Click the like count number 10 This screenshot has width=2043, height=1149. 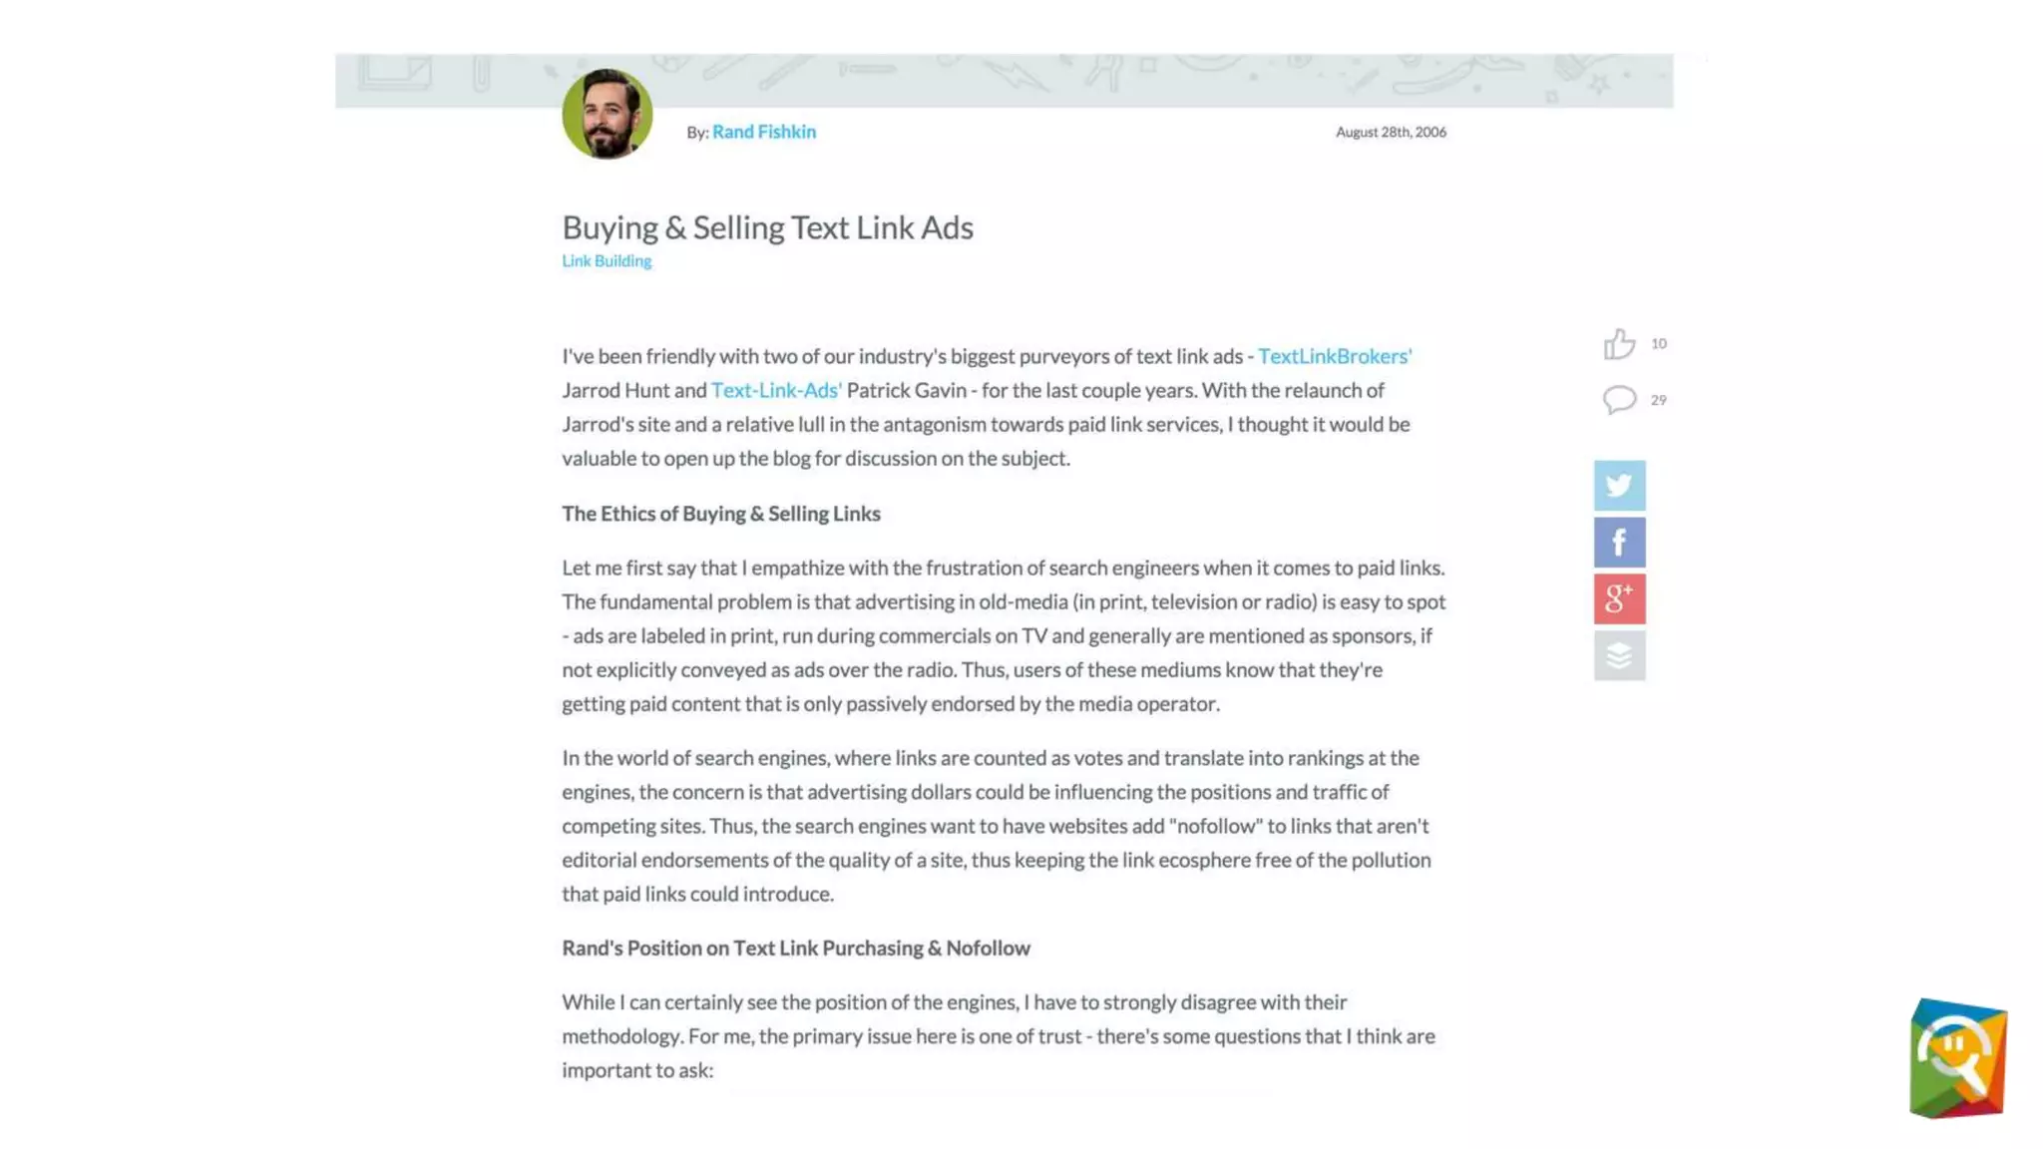tap(1658, 344)
